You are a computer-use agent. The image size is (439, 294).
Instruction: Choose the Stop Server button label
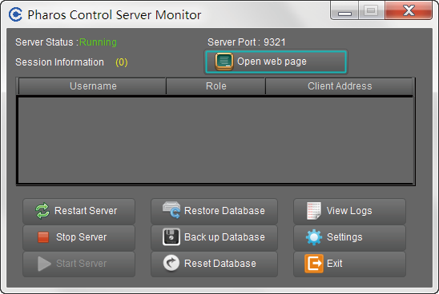tap(81, 237)
